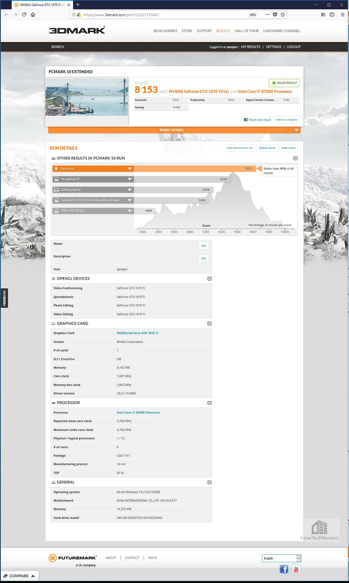Open the English language dropdown
Viewport: 349px width, 583px height.
(281, 558)
